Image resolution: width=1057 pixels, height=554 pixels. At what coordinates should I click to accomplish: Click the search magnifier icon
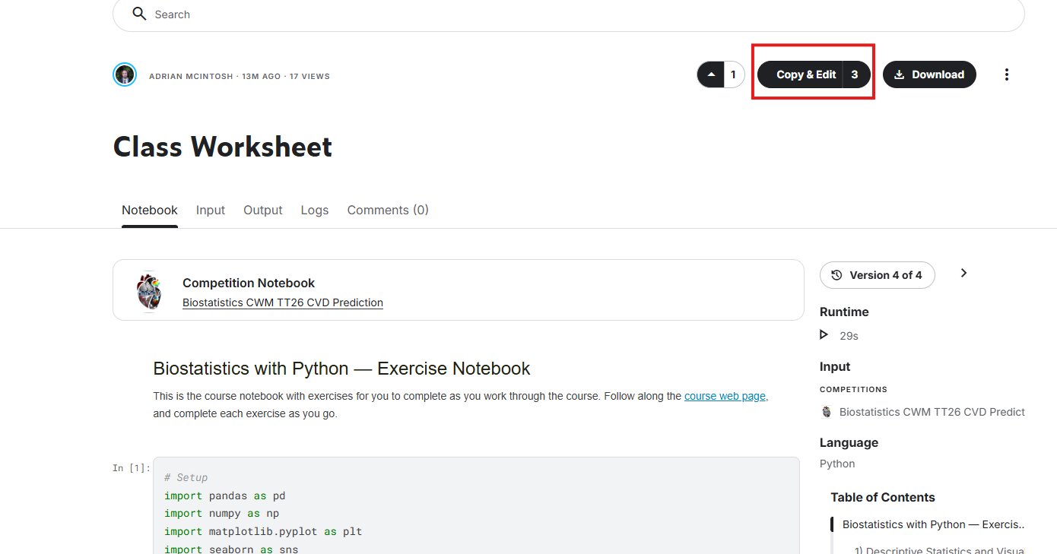139,14
